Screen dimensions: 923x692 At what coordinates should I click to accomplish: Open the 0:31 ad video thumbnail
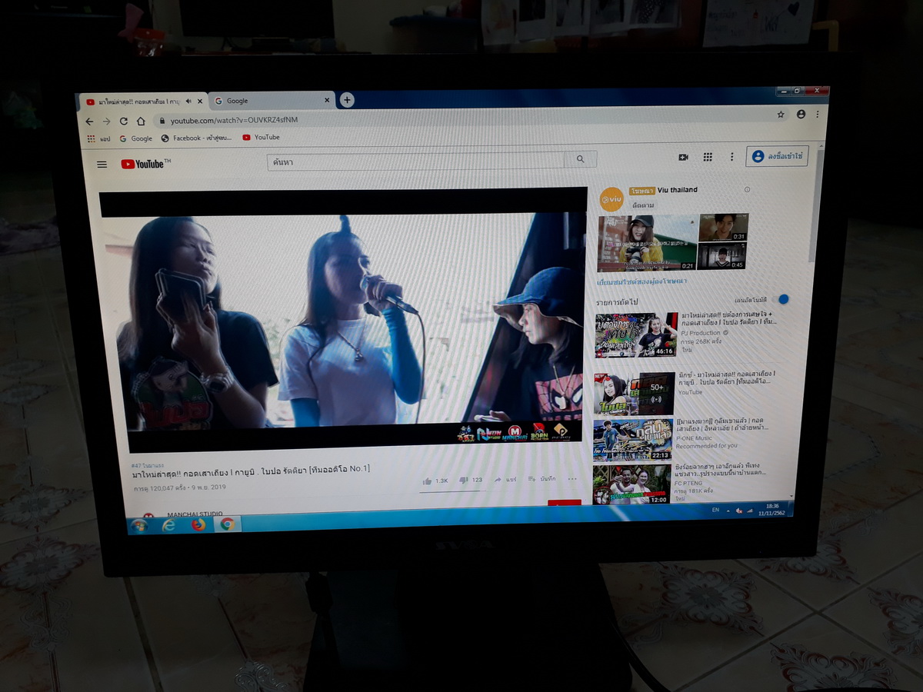[x=723, y=228]
